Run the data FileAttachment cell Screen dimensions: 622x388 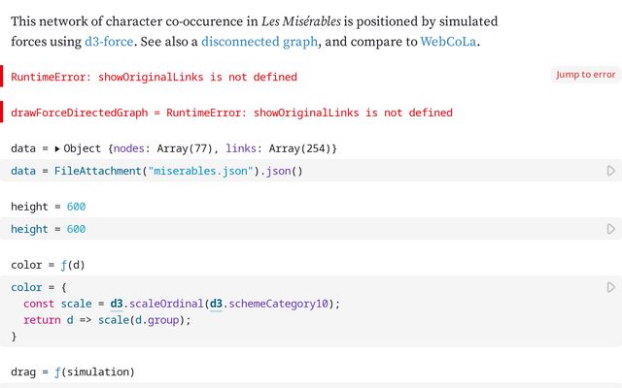pos(610,171)
